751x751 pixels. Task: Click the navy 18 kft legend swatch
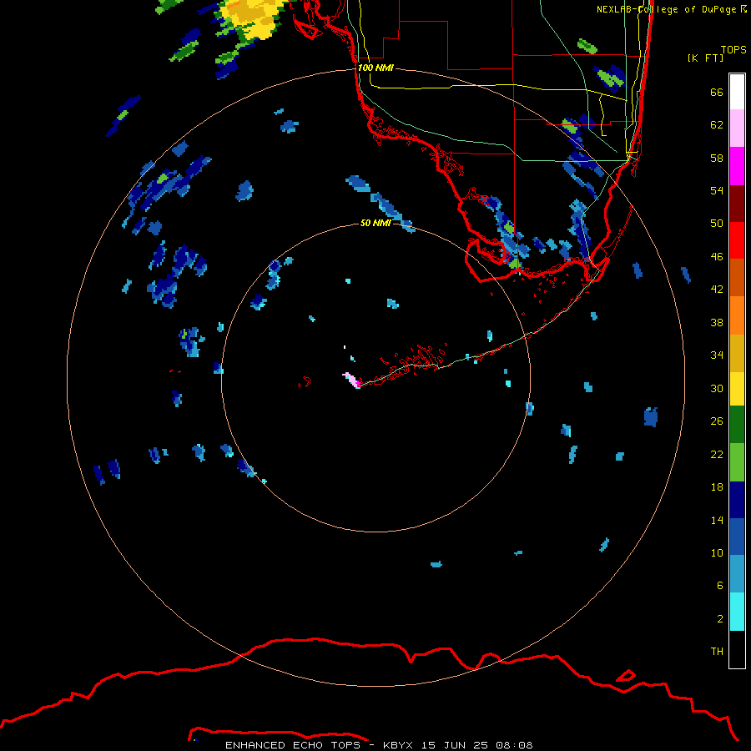click(x=737, y=500)
